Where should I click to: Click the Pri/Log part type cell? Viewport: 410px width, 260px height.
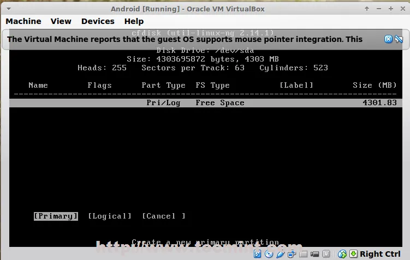pos(163,103)
